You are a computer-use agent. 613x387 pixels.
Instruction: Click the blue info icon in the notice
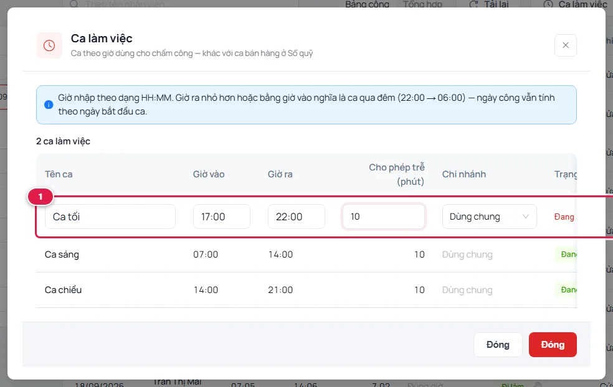(x=49, y=105)
